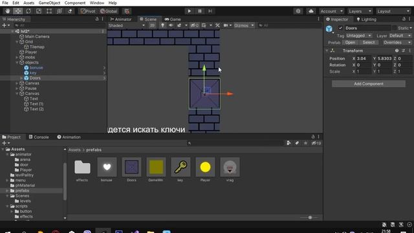Expand the Doors object in Hierarchy
414x233 pixels.
tap(21, 78)
